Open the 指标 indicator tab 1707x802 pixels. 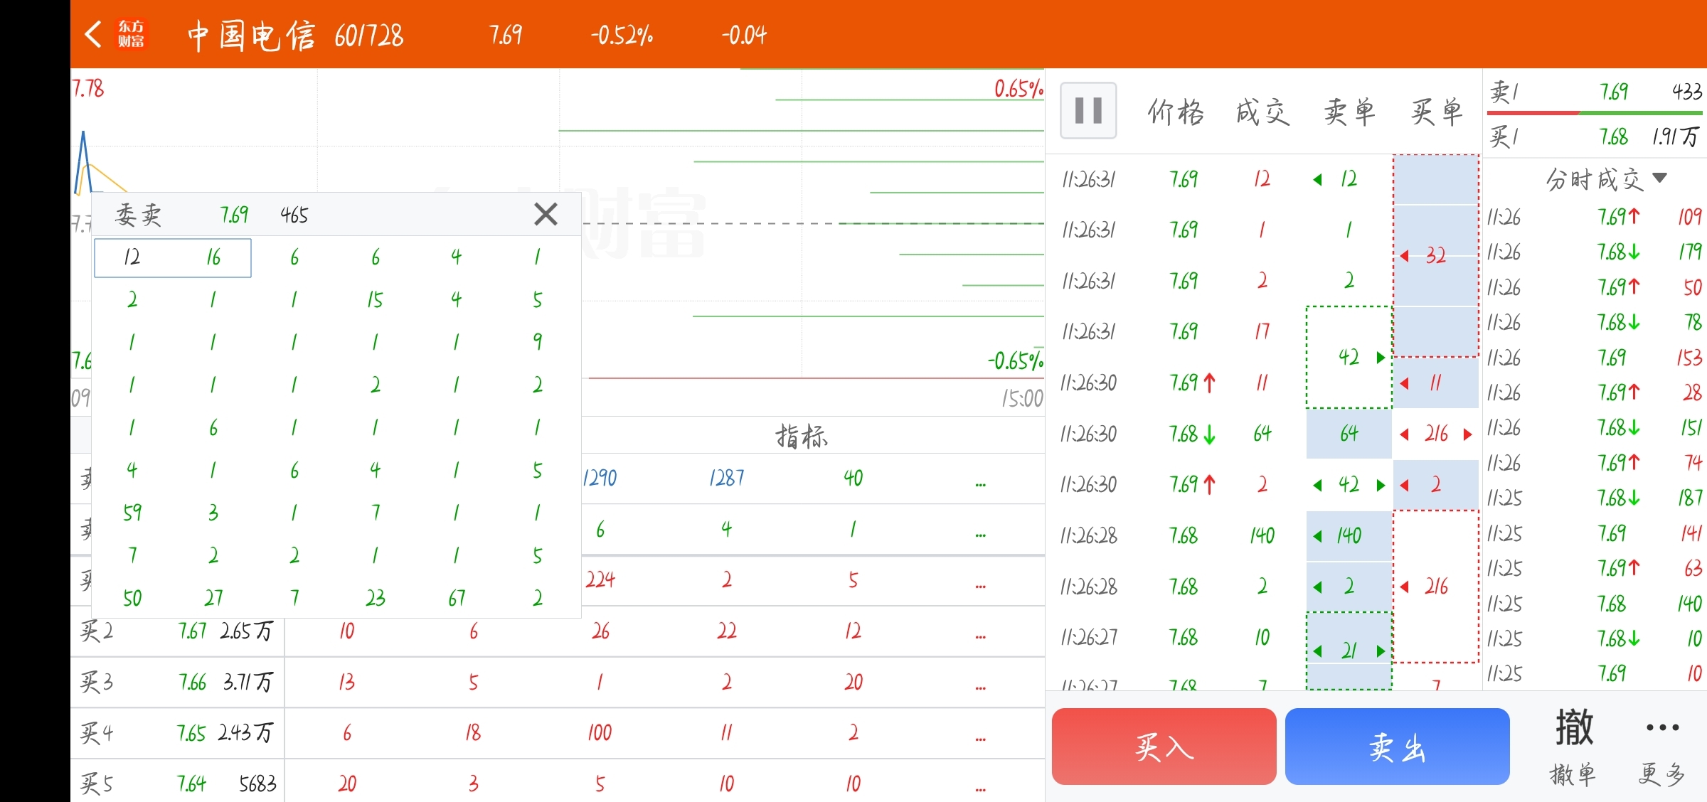[802, 436]
